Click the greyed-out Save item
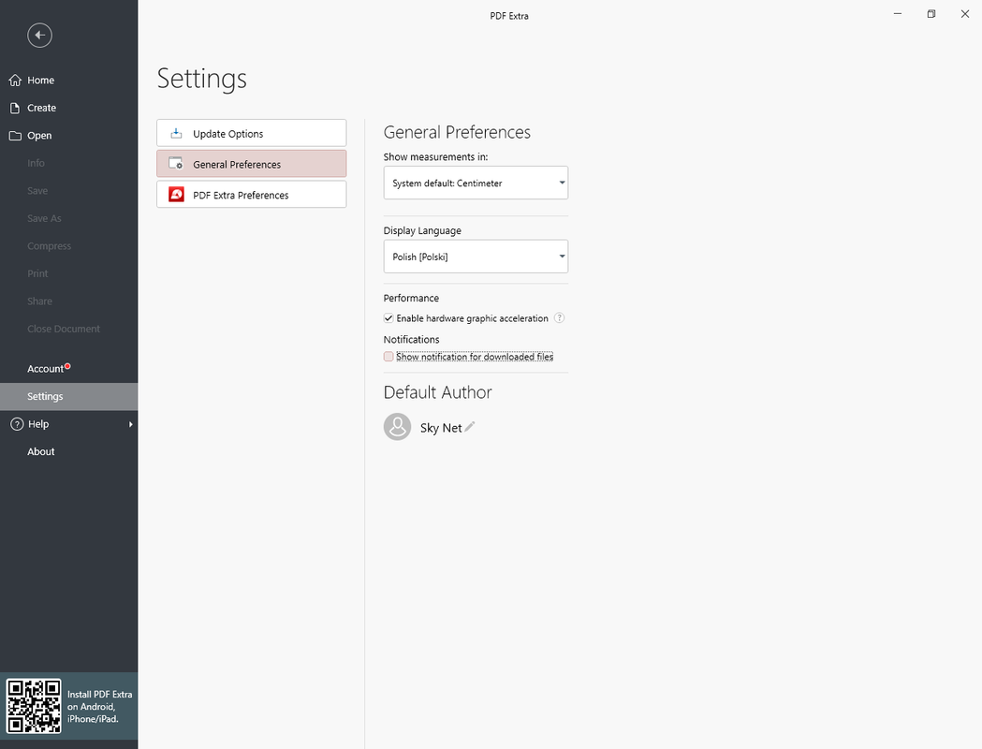Screen dimensions: 982x749 tap(37, 190)
